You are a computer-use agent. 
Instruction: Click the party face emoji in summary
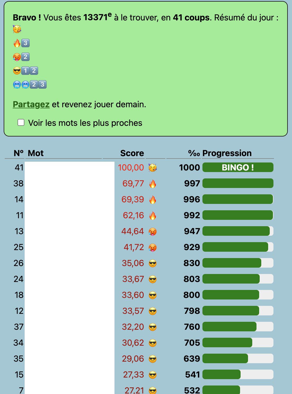(17, 29)
